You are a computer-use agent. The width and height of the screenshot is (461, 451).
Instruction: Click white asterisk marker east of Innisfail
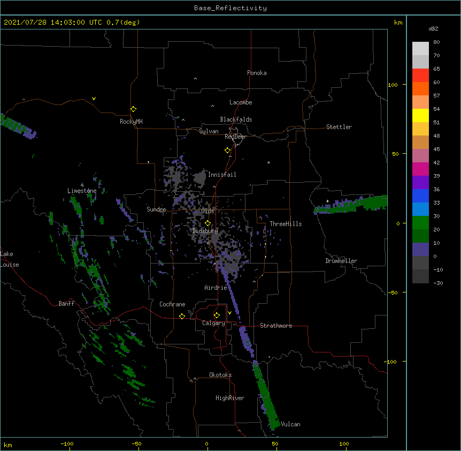tap(268, 162)
